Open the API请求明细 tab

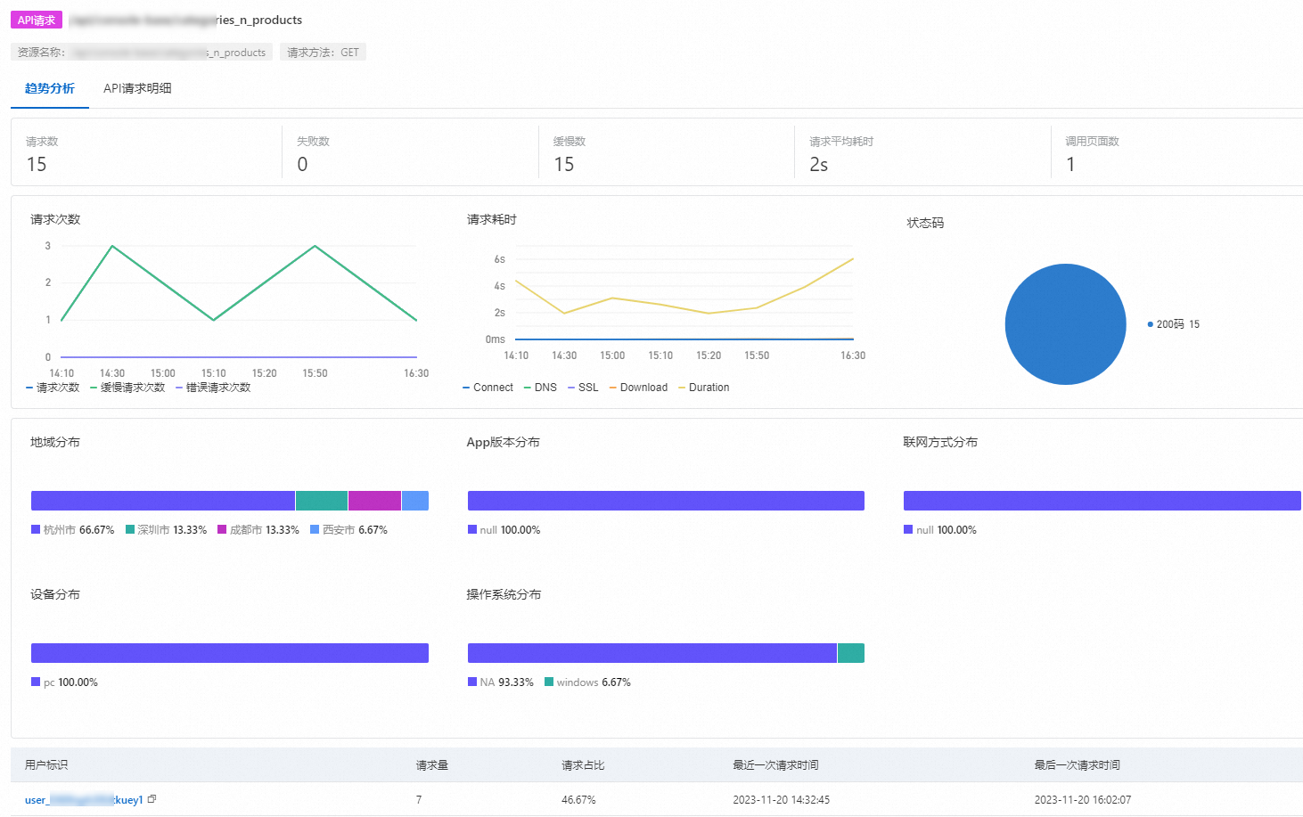[137, 88]
